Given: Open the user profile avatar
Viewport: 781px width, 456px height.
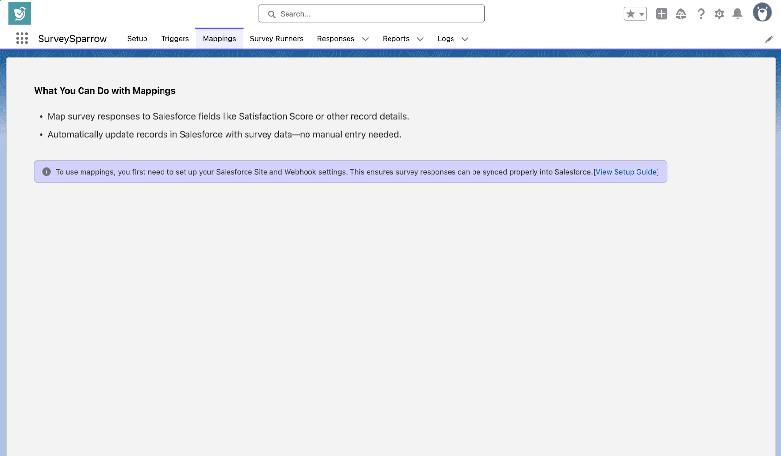Looking at the screenshot, I should click(761, 13).
